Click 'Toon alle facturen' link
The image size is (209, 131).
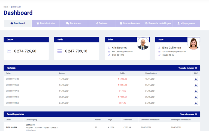coord(188,68)
